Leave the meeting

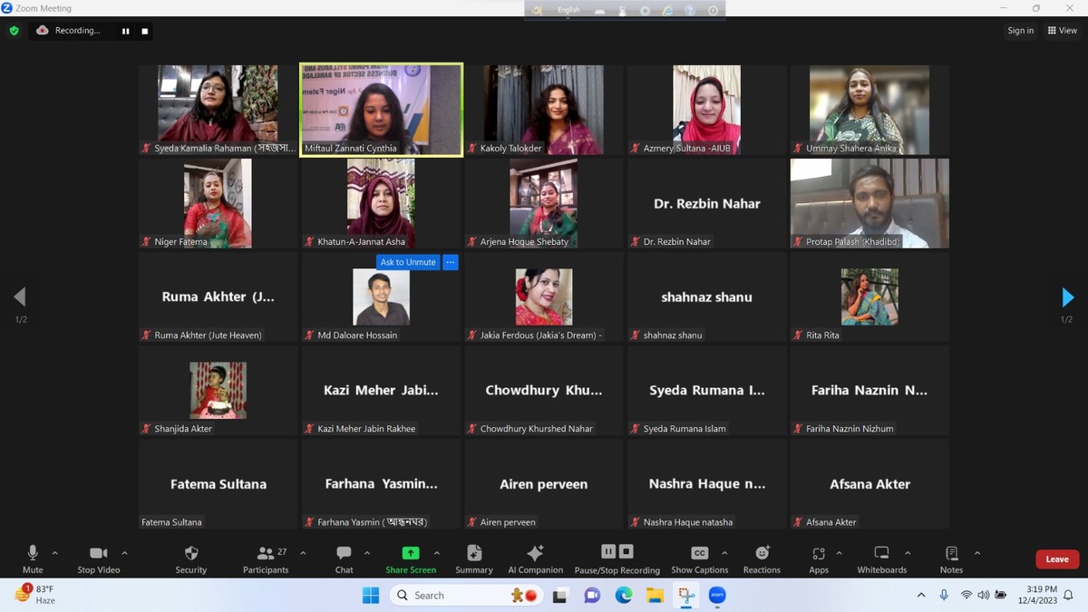coord(1057,559)
